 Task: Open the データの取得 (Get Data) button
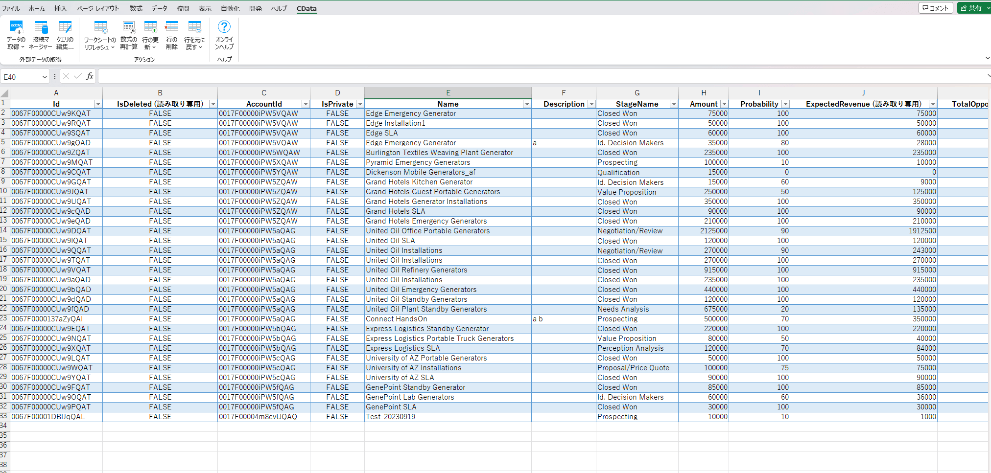[x=16, y=34]
